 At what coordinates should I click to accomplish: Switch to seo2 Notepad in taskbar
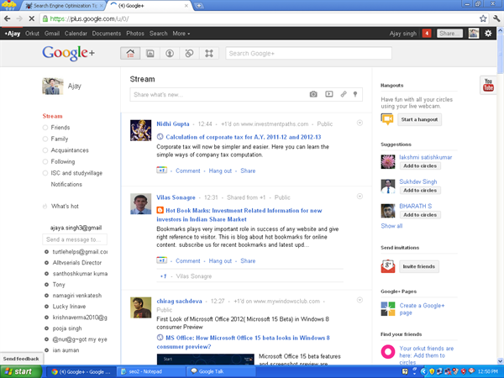[x=150, y=371]
